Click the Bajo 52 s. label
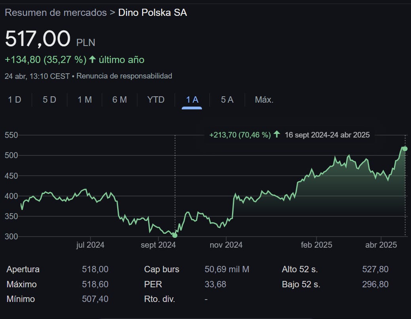411x319 pixels. click(301, 285)
